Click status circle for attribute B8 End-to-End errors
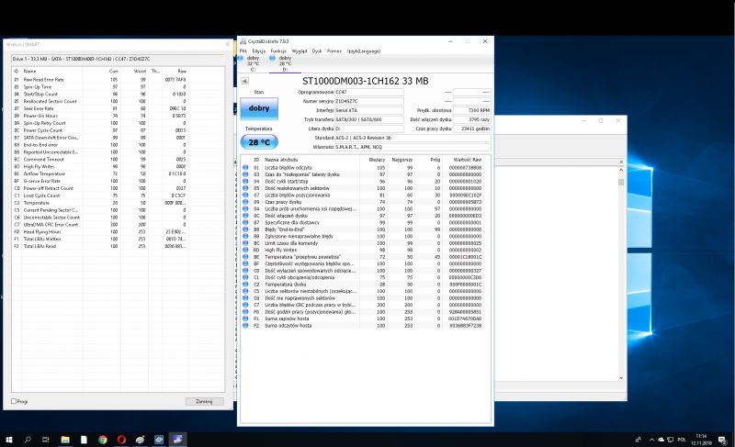Image resolution: width=735 pixels, height=447 pixels. click(x=245, y=229)
